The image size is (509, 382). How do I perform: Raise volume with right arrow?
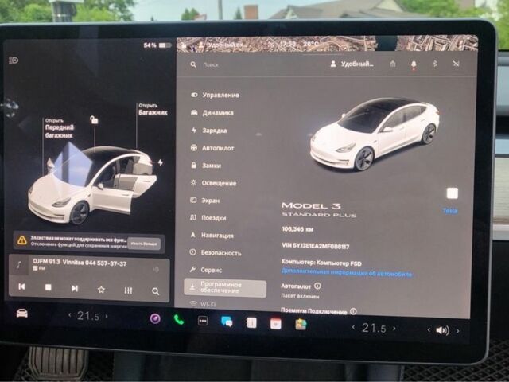click(x=458, y=331)
